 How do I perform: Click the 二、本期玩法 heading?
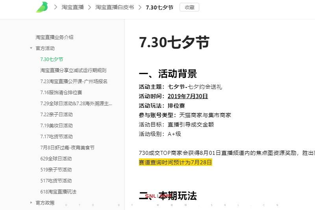coord(168,196)
